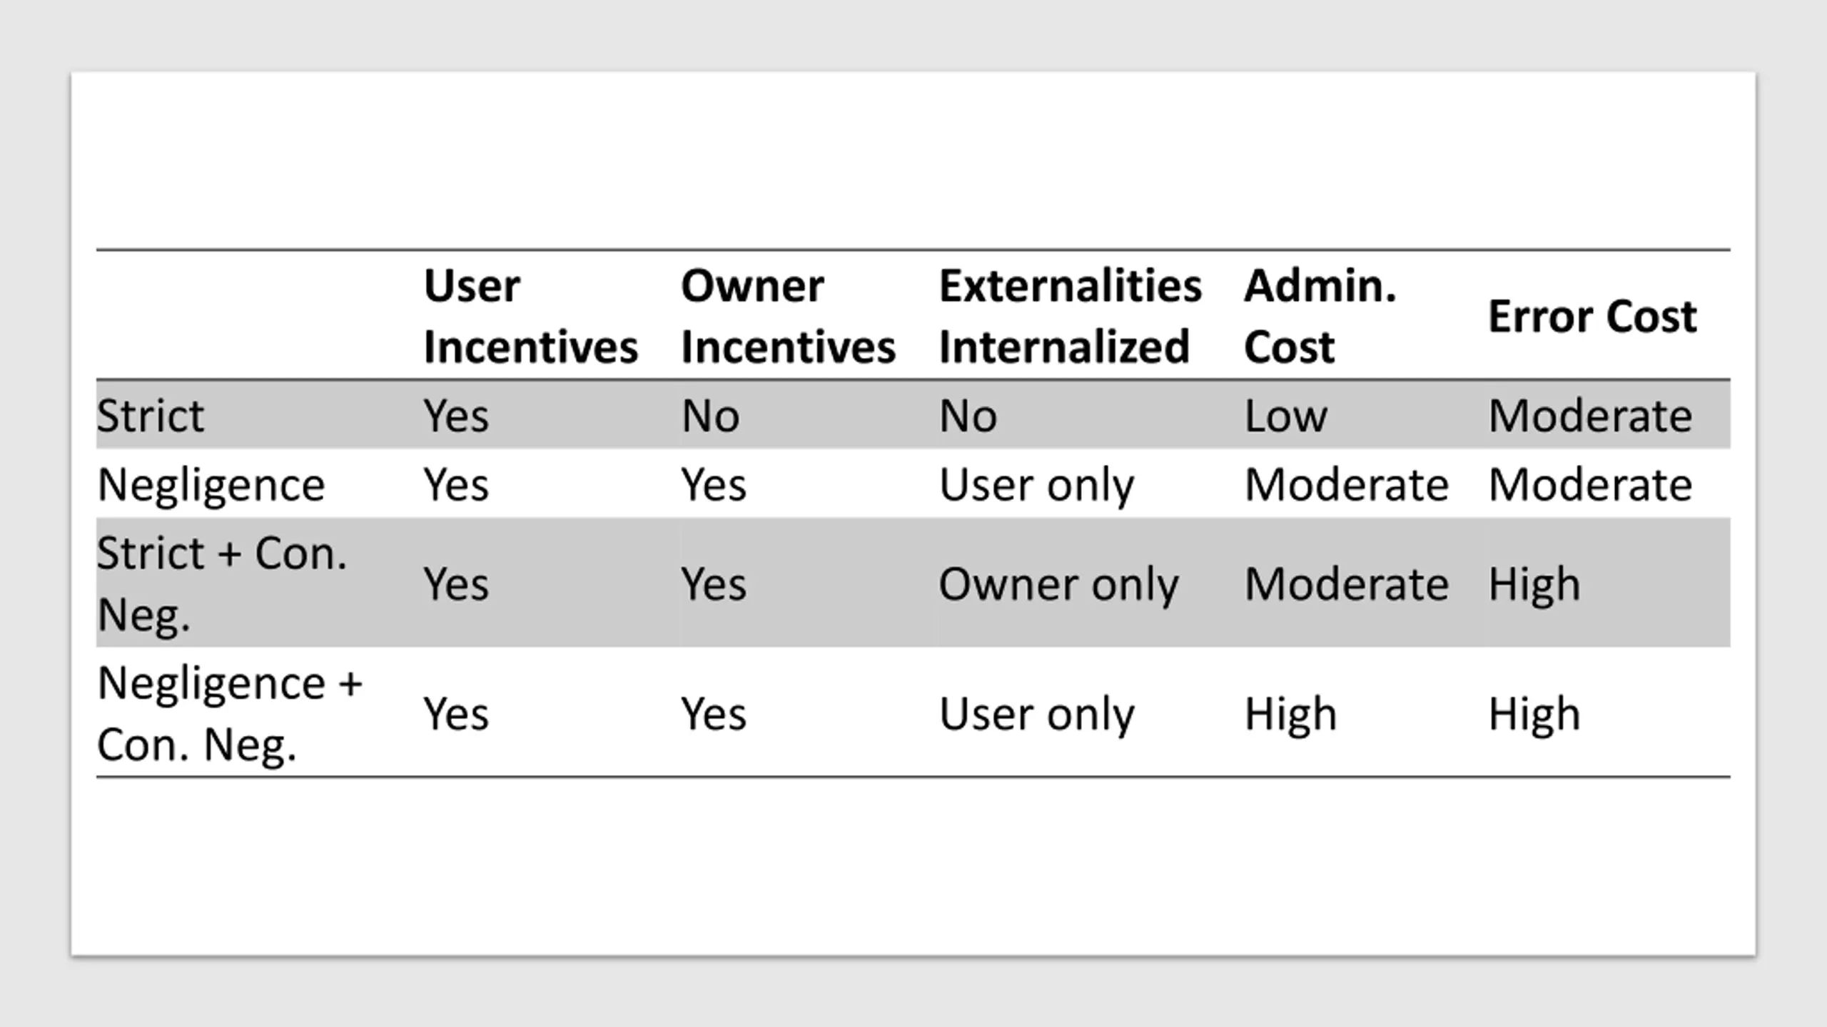Image resolution: width=1827 pixels, height=1027 pixels.
Task: Select the Externalities Internalized header
Action: point(1070,316)
